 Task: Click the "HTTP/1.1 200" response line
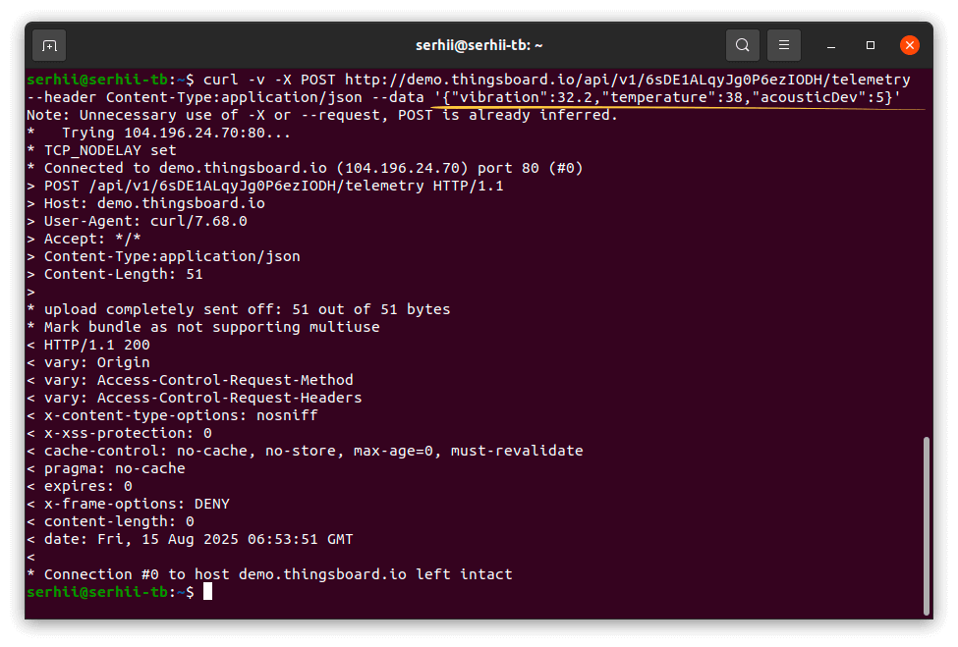tap(88, 345)
